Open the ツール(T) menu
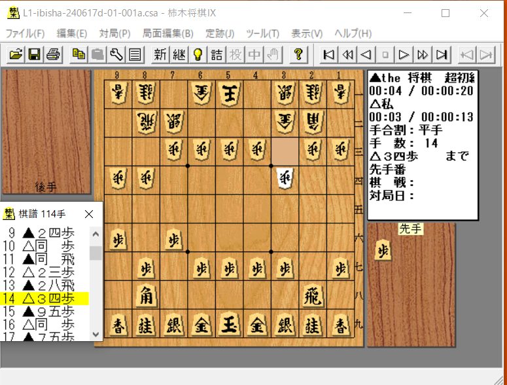Viewport: 507px width, 385px height. (x=262, y=33)
